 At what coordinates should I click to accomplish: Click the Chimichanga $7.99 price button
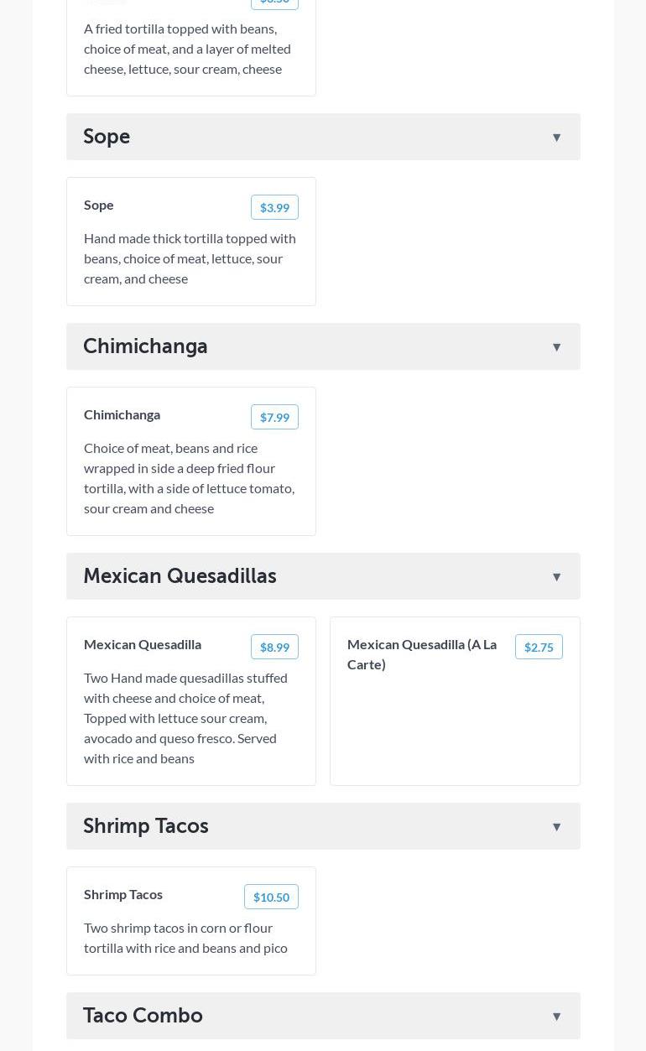tap(274, 417)
